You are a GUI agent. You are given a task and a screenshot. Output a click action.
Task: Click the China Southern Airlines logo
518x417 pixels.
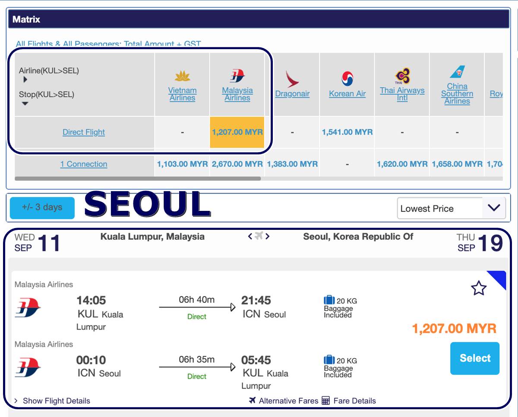click(457, 72)
